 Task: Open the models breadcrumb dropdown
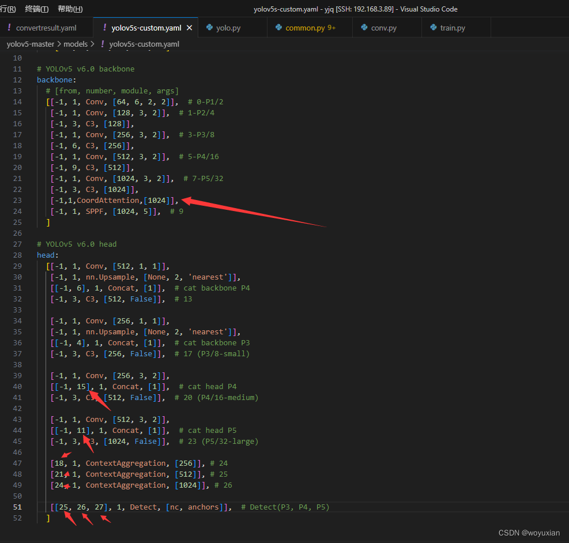click(x=76, y=44)
